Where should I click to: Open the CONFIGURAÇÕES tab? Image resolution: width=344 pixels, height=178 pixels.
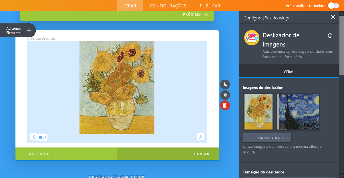(168, 6)
